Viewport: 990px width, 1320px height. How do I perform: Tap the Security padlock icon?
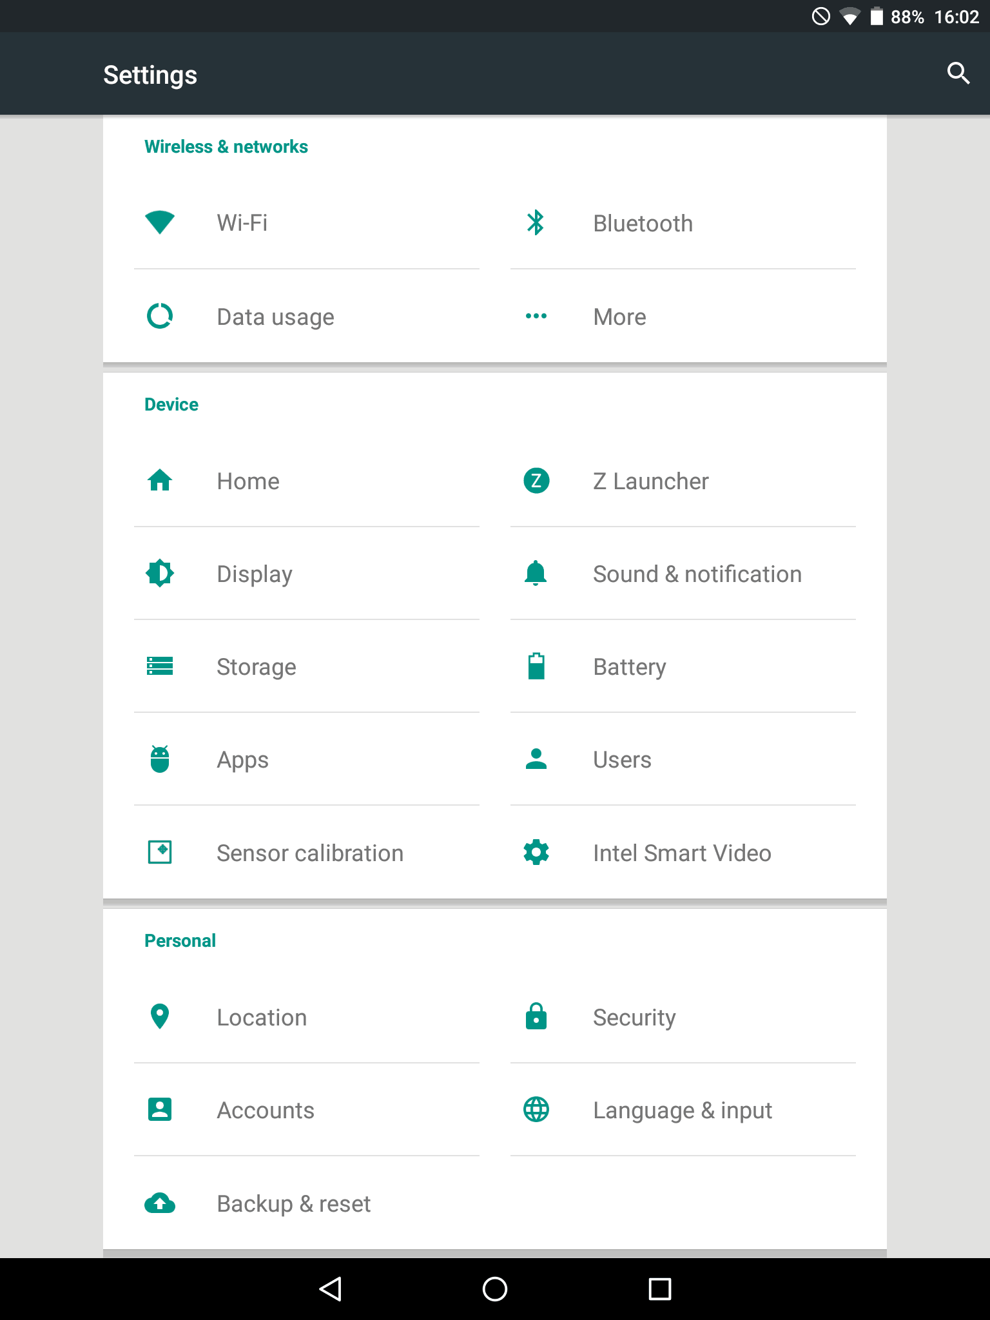coord(536,1017)
